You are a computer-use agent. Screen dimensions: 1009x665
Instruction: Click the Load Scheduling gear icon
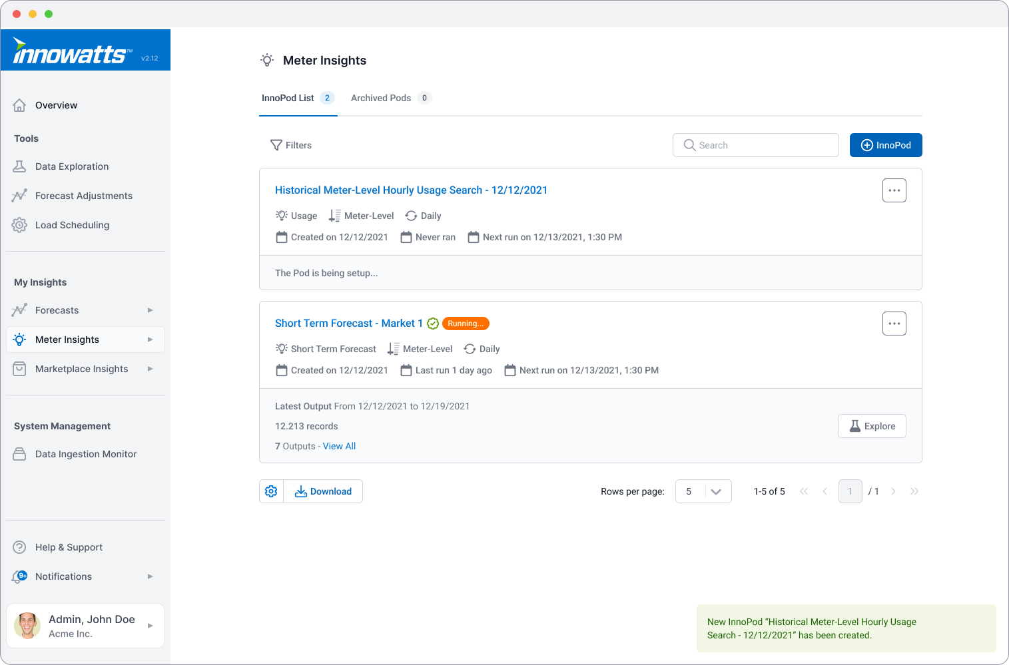coord(19,225)
